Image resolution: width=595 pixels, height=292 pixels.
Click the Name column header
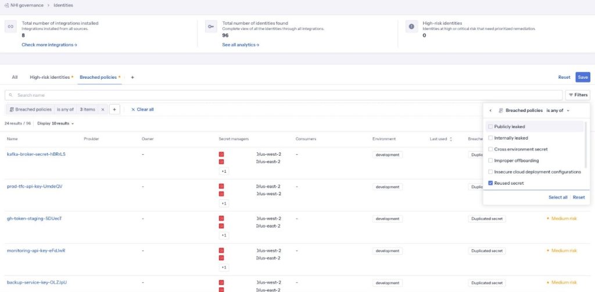point(12,139)
